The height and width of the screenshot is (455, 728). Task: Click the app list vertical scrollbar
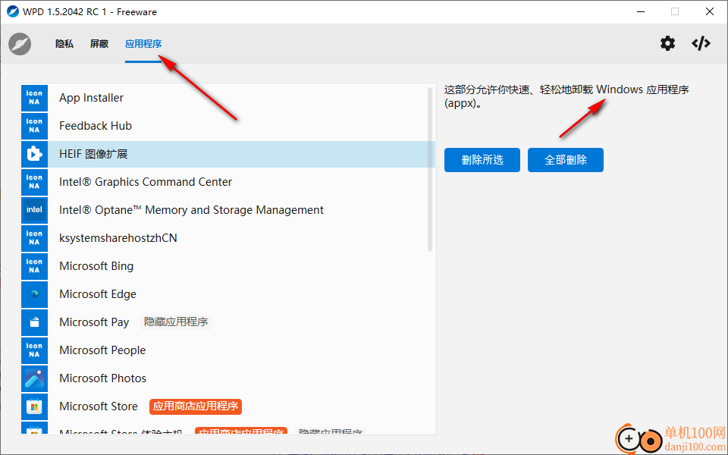coord(430,168)
